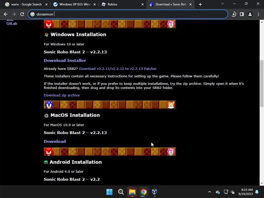This screenshot has height=198, width=264.
Task: Click the address bar containing doraemon
Action: point(128,14)
